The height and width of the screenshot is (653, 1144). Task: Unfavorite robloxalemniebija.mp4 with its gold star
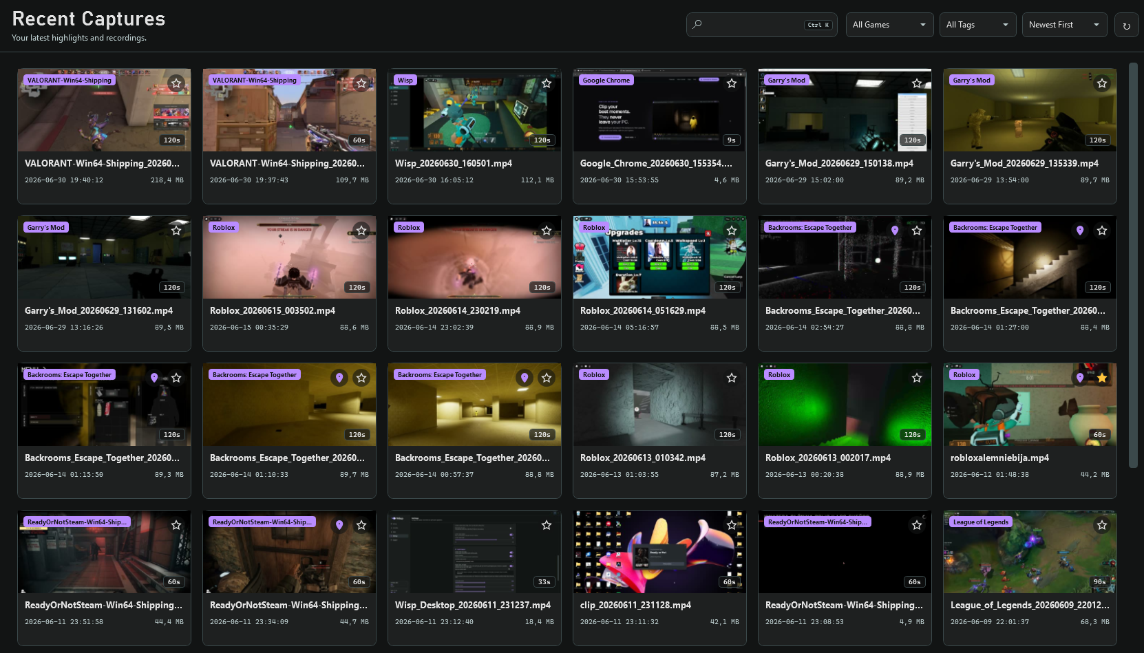tap(1102, 378)
